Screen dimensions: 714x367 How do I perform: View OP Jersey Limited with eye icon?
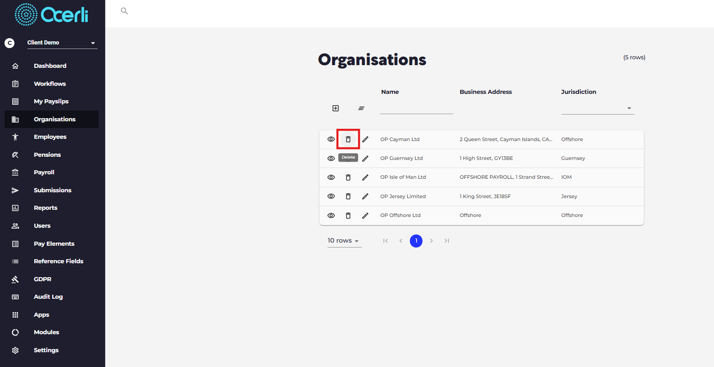coord(331,196)
